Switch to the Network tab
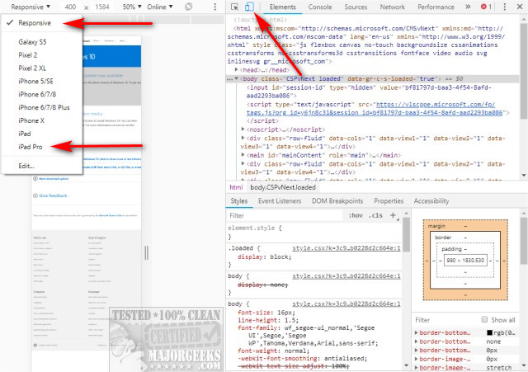This screenshot has height=372, width=528. click(393, 7)
